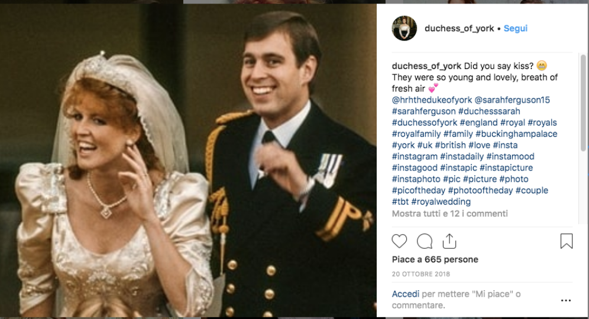Click the comment speech bubble icon
Viewport: 589px width, 319px height.
[425, 241]
